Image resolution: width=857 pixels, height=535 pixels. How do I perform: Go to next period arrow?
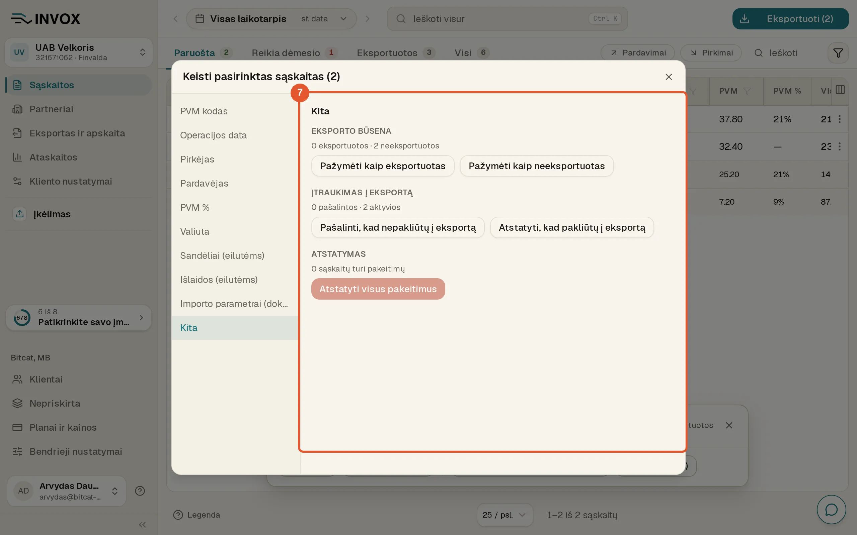367,19
